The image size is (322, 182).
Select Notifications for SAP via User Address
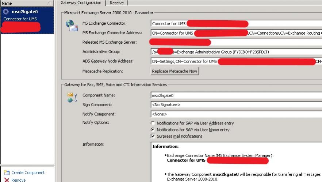click(x=153, y=123)
